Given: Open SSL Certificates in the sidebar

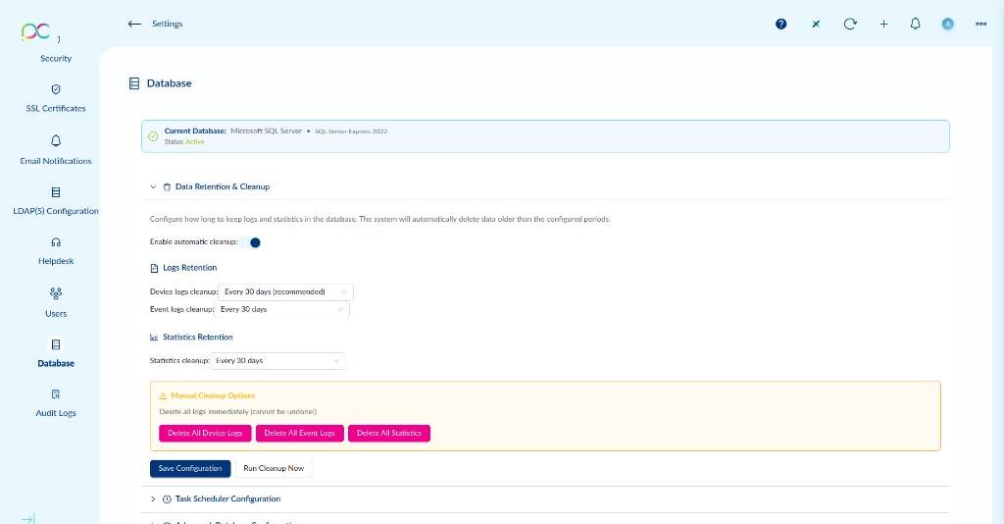Looking at the screenshot, I should pos(56,97).
